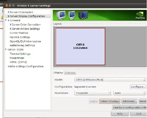This screenshot has height=118, width=147.
Task: Select CRT-0 - (CRT-0) entry in sidebar
Action: 18,62
